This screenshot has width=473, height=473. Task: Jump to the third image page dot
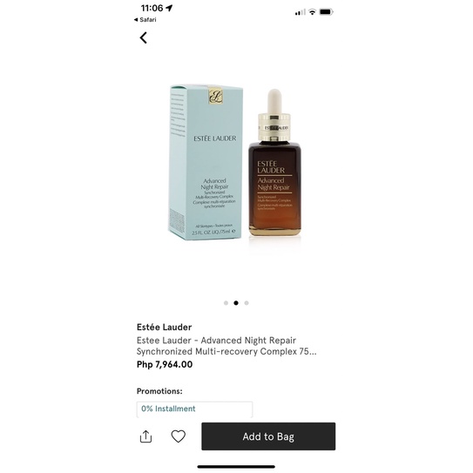tap(247, 303)
